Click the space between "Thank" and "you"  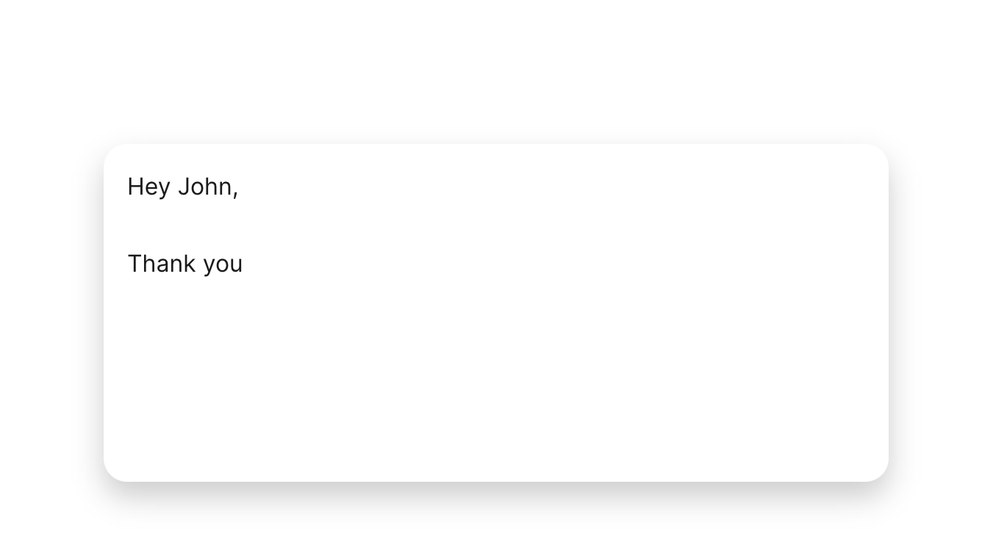point(200,264)
